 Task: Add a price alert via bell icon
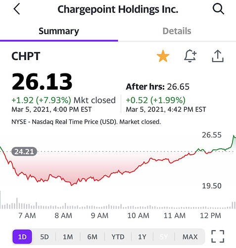click(190, 56)
